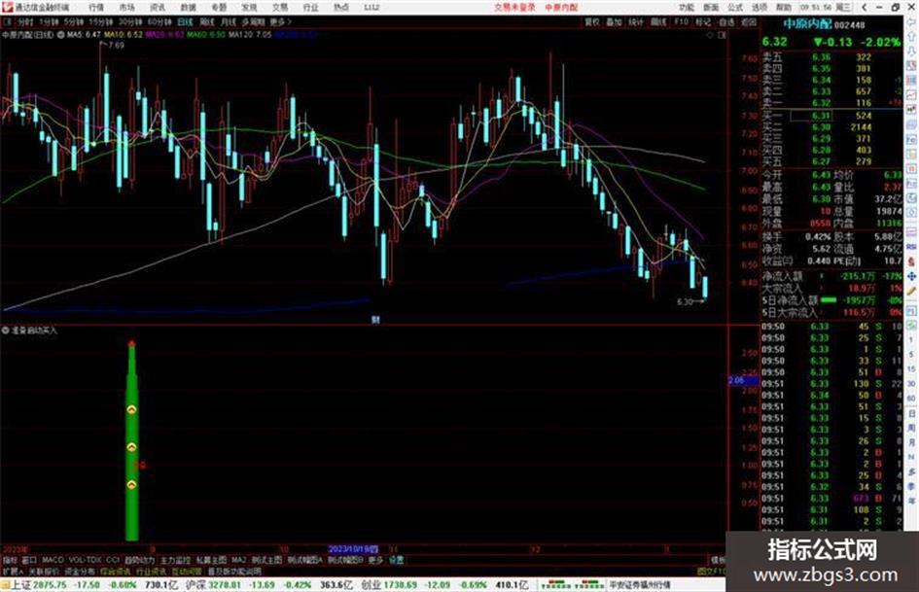
Task: Open the 发现 menu
Action: [249, 7]
